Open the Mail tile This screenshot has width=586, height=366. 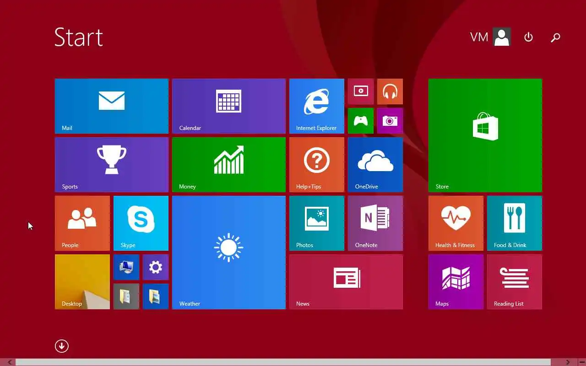tap(112, 106)
